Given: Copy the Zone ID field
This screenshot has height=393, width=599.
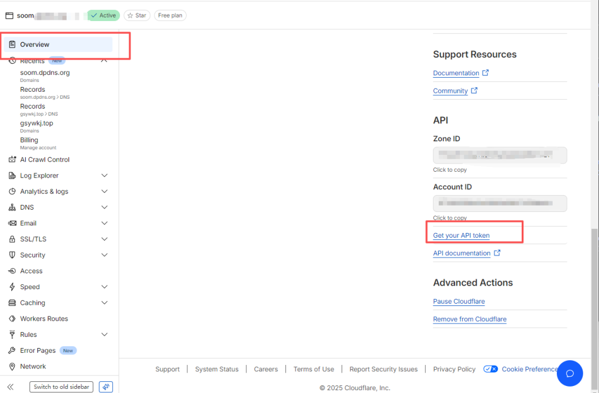Looking at the screenshot, I should [x=499, y=155].
